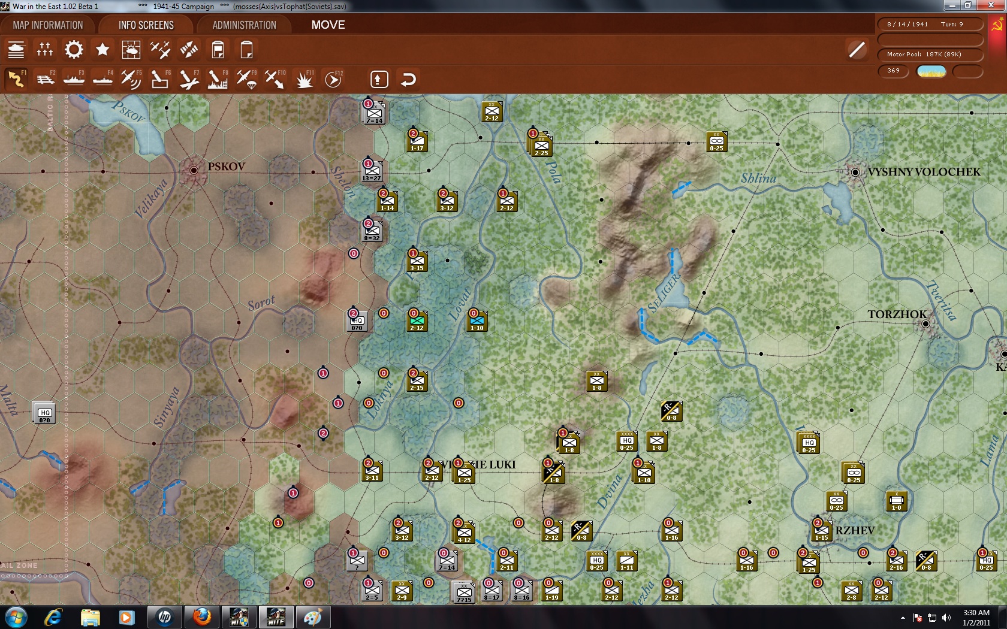Select the F8 bomb city mode icon

(218, 79)
